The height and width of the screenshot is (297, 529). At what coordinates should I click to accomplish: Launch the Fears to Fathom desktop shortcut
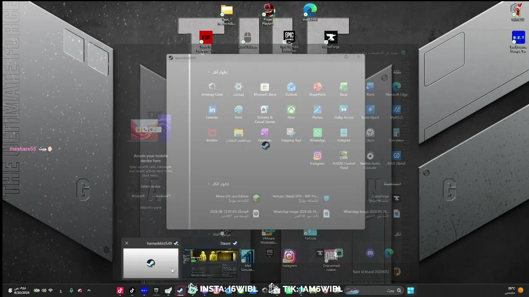[205, 42]
